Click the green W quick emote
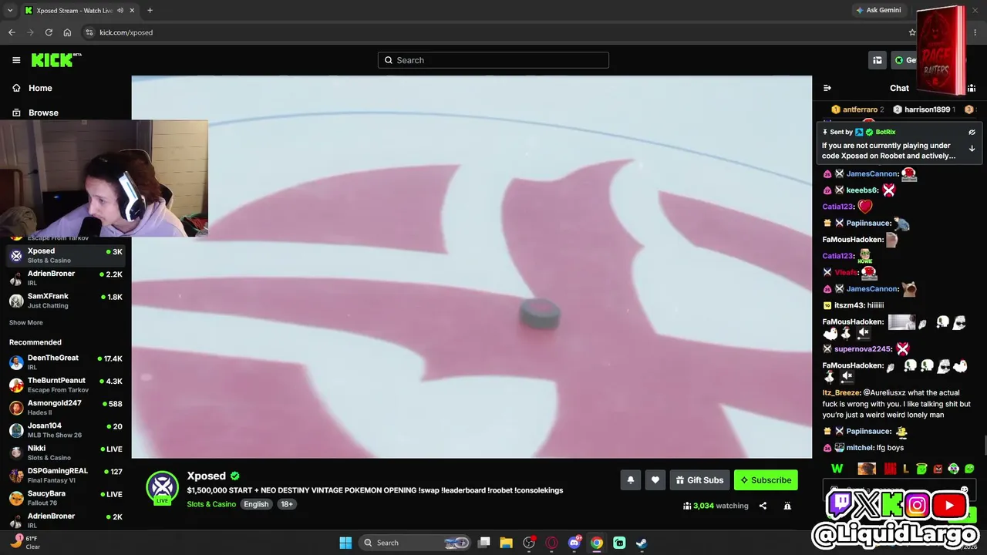 pyautogui.click(x=837, y=469)
